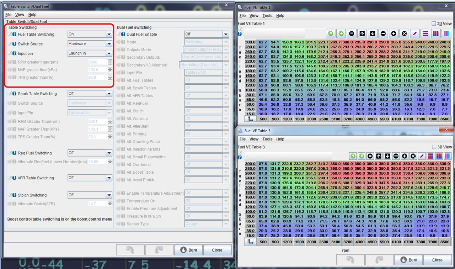Click the 500 rpm column header in Fuel VE Table 3
The width and height of the screenshot is (455, 269).
pyautogui.click(x=263, y=242)
